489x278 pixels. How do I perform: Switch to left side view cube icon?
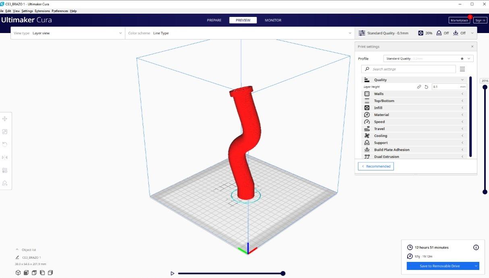tap(42, 273)
